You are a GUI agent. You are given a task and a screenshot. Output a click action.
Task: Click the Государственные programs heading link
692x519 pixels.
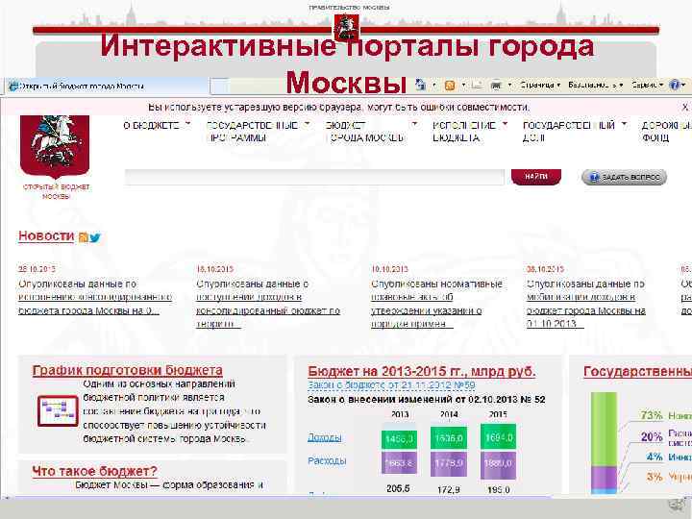point(638,372)
